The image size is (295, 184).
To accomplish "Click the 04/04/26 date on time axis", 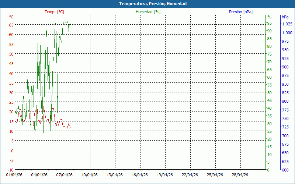I will click(39, 175).
